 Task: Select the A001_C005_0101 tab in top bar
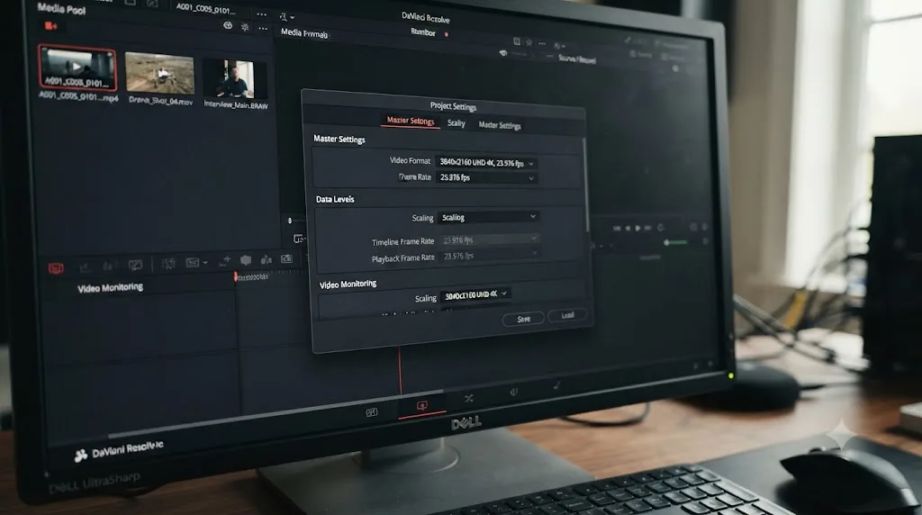[206, 9]
